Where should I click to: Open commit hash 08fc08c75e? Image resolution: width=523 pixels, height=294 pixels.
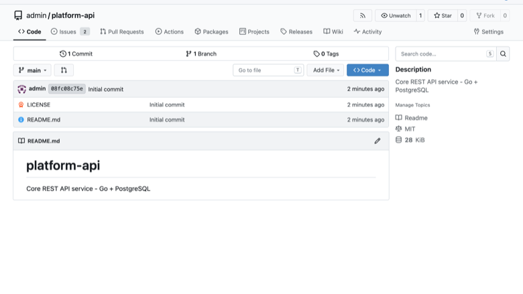66,89
